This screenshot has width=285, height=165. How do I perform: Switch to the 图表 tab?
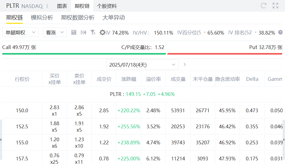pyautogui.click(x=62, y=6)
